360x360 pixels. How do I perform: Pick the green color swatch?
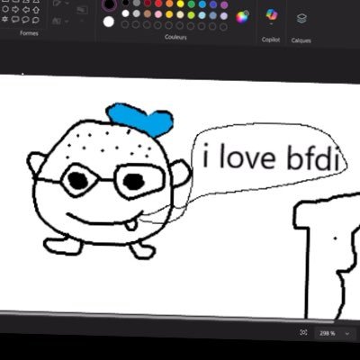(x=191, y=4)
